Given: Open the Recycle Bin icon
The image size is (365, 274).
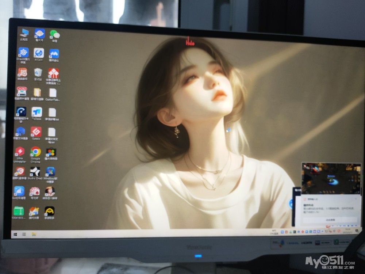Looking at the screenshot, I should (x=38, y=72).
